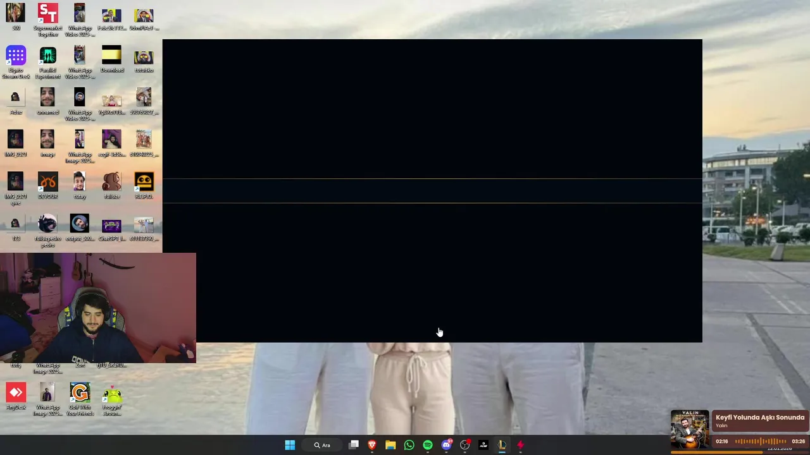This screenshot has width=810, height=455.
Task: Select the file named 123 on desktop
Action: 16,228
